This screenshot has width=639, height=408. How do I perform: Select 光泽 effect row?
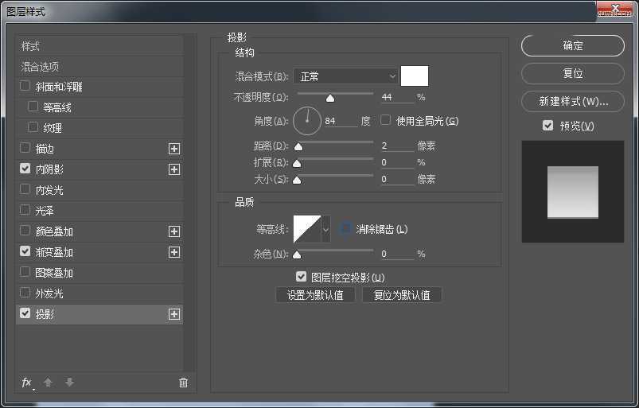pyautogui.click(x=99, y=211)
